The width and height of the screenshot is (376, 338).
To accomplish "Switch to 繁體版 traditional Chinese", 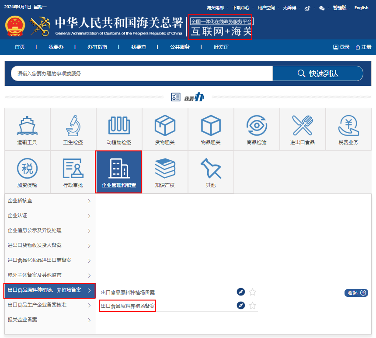I will tap(340, 8).
